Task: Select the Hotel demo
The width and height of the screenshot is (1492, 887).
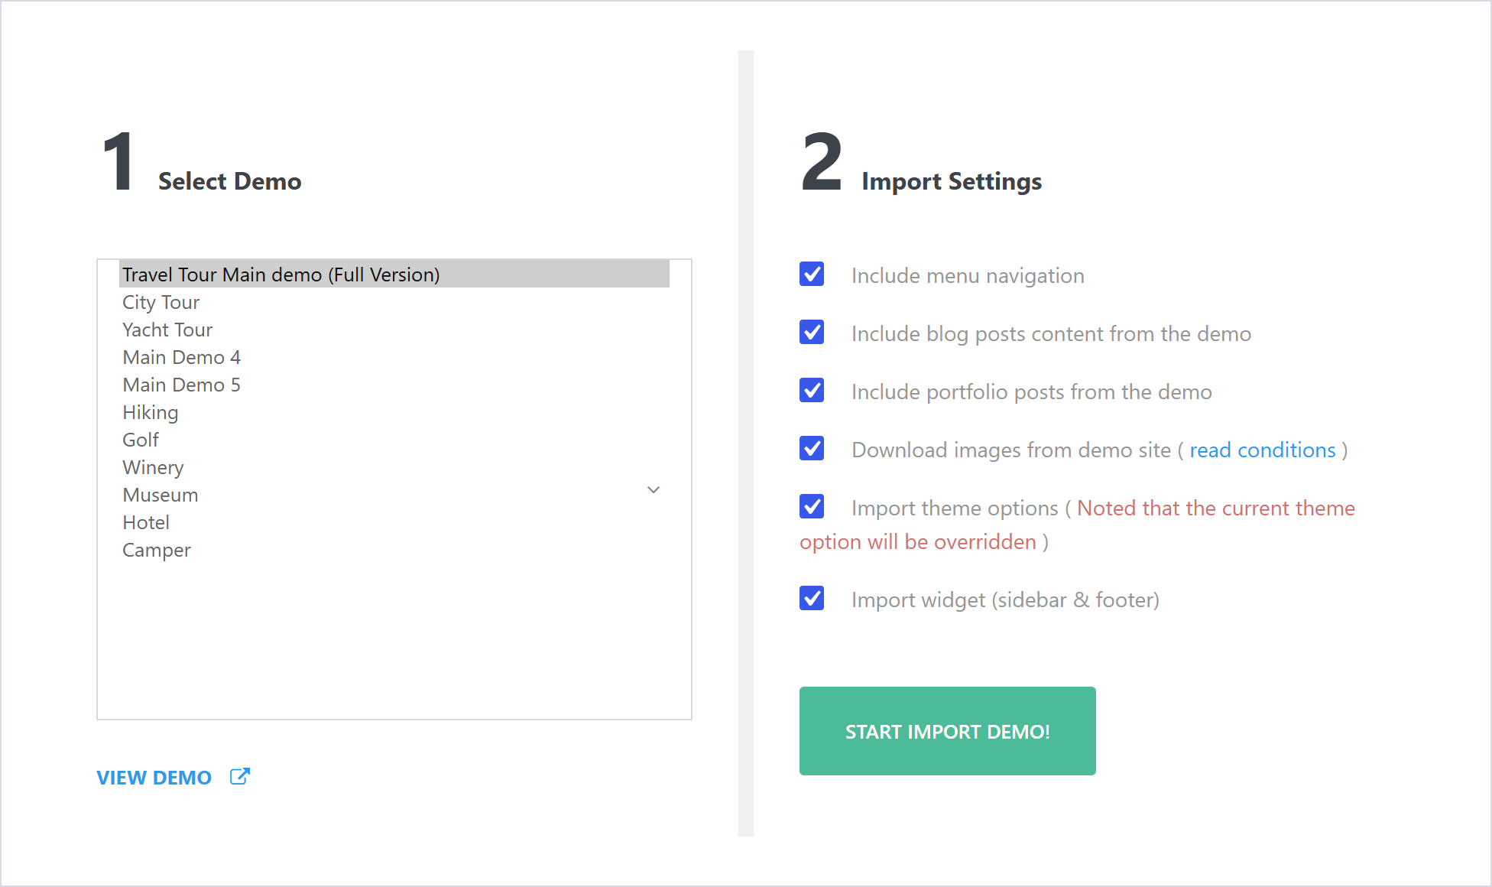Action: point(394,521)
